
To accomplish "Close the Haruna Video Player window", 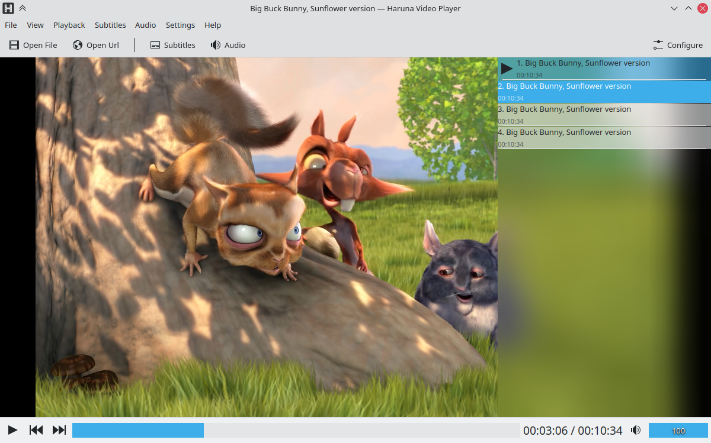I will pos(703,8).
